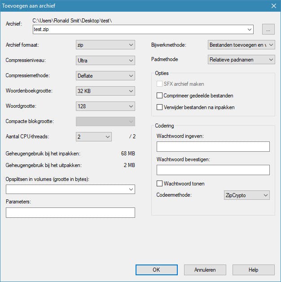Change the Aantal CPU-threads dropdown
The image size is (281, 282).
(94, 137)
